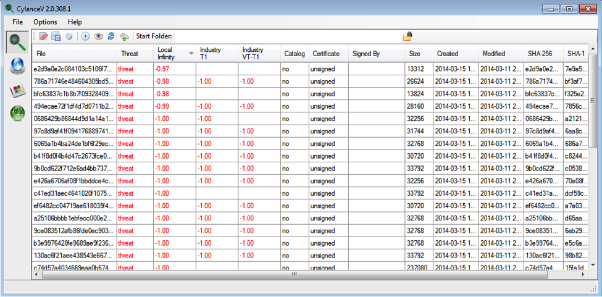This screenshot has height=297, width=602.
Task: Select file row b3e9976428fe9689ae9f236...
Action: [310, 243]
